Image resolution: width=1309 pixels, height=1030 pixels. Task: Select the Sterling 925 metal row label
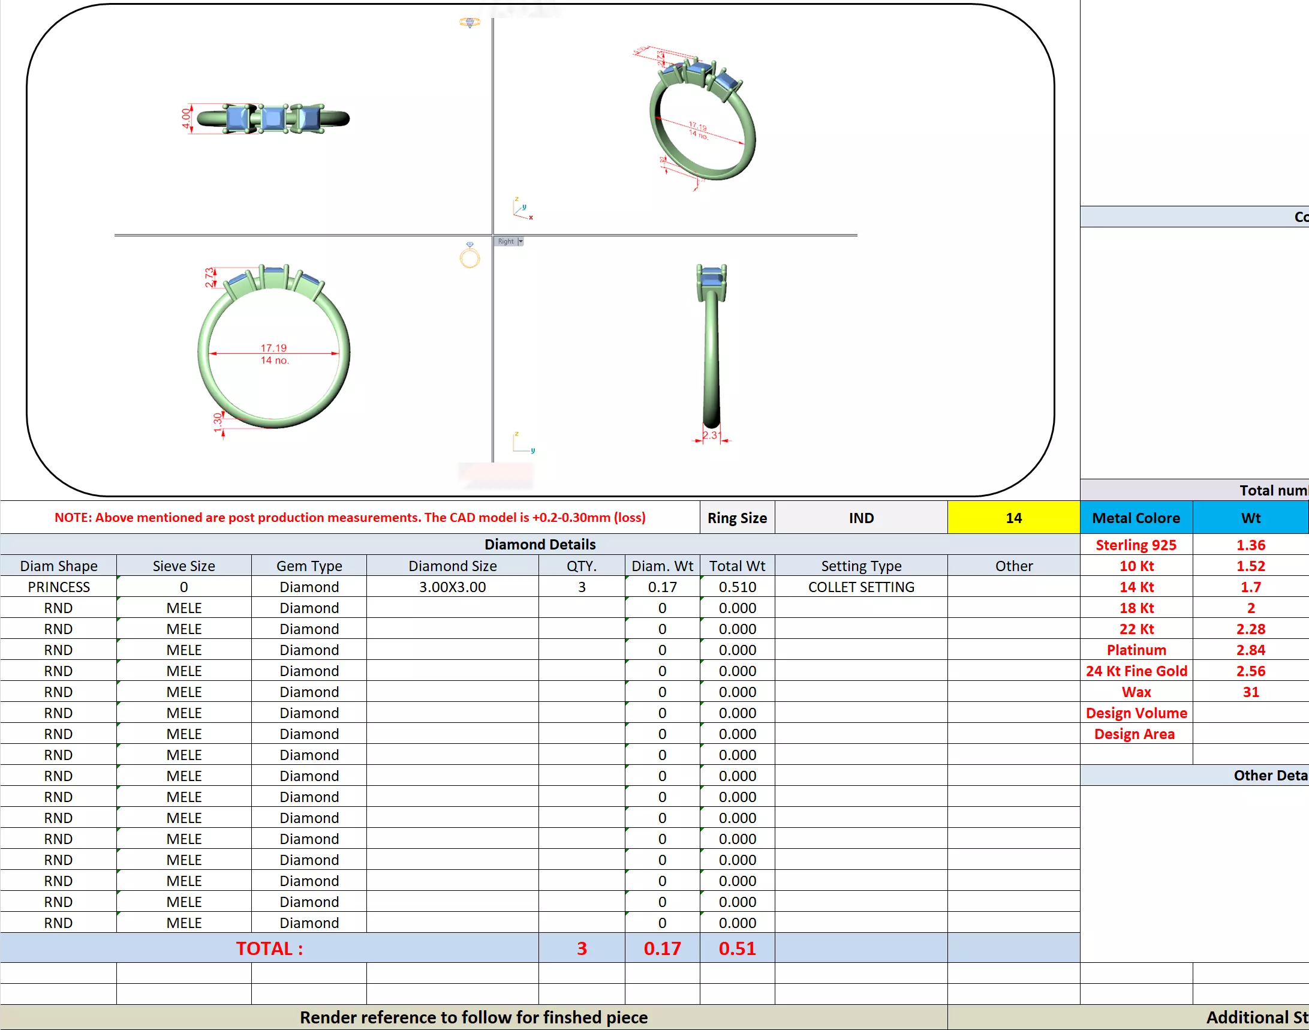click(x=1136, y=545)
